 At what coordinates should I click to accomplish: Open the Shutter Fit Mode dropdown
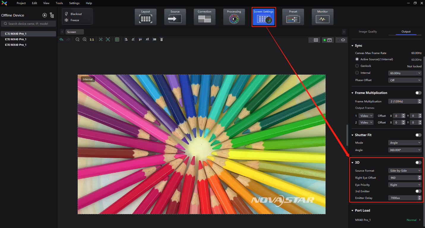[x=405, y=143]
